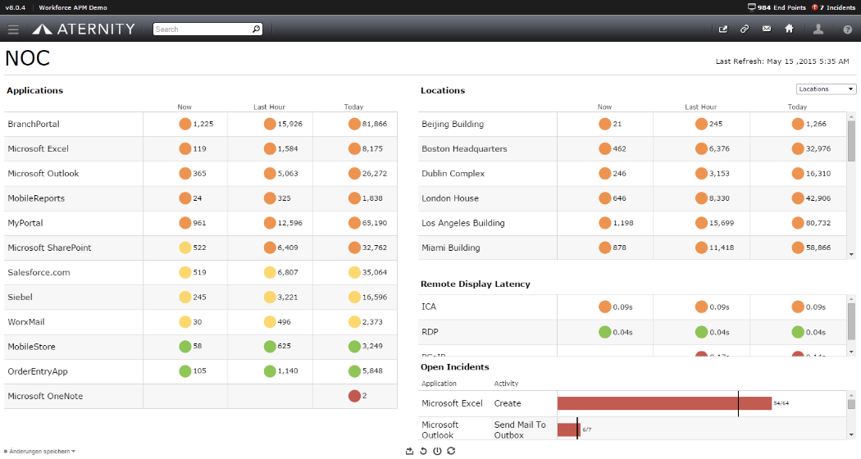Click London House Last Hour value 8,330

point(719,198)
